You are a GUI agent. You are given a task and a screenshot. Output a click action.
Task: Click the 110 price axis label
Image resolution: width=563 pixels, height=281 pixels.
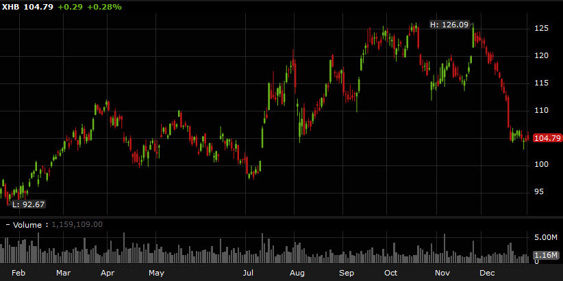(x=542, y=110)
